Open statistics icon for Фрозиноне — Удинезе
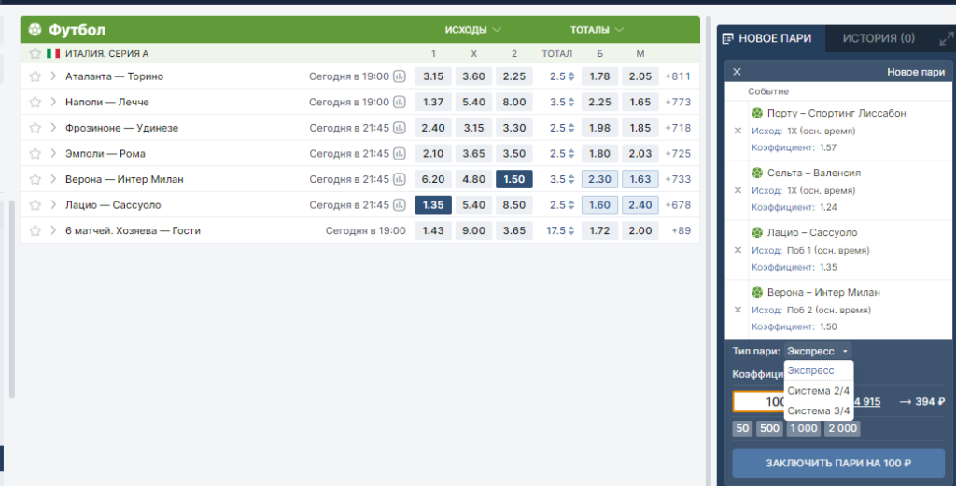The width and height of the screenshot is (956, 486). click(400, 128)
